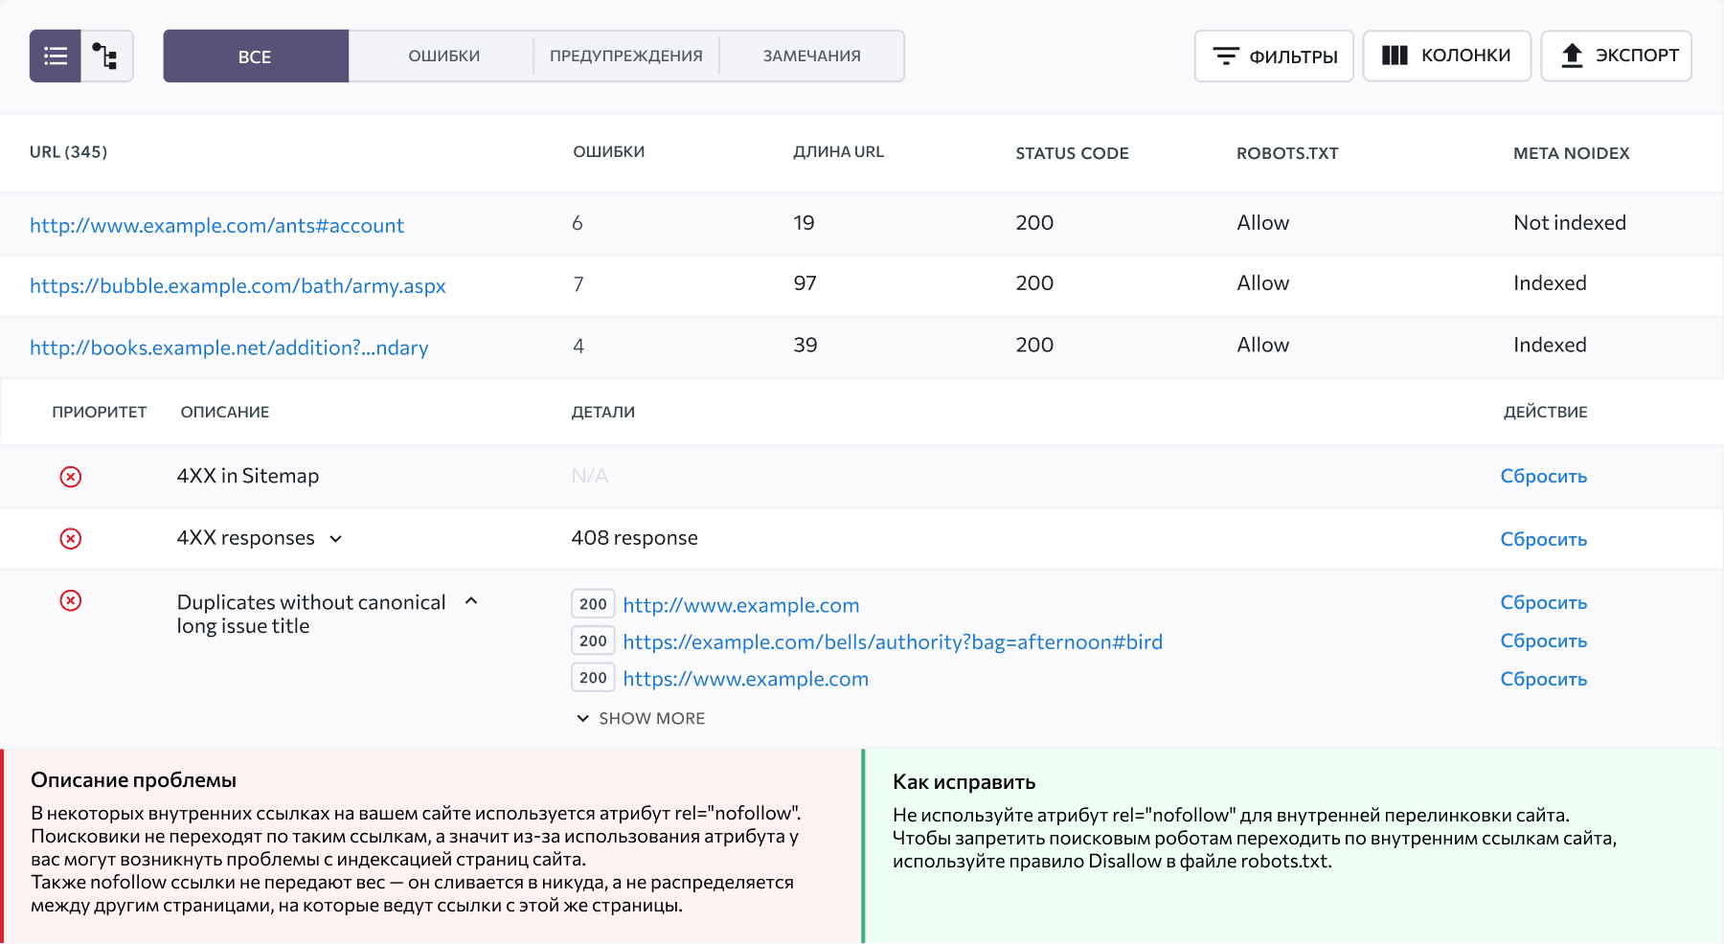Click the ЭКСПОРТ export button
This screenshot has width=1724, height=944.
click(1617, 56)
